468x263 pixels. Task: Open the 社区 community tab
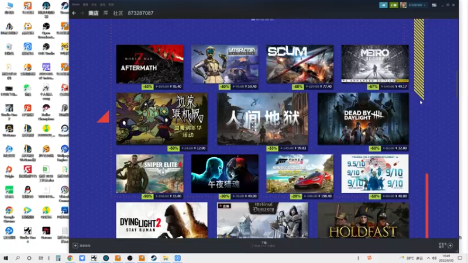click(x=118, y=13)
